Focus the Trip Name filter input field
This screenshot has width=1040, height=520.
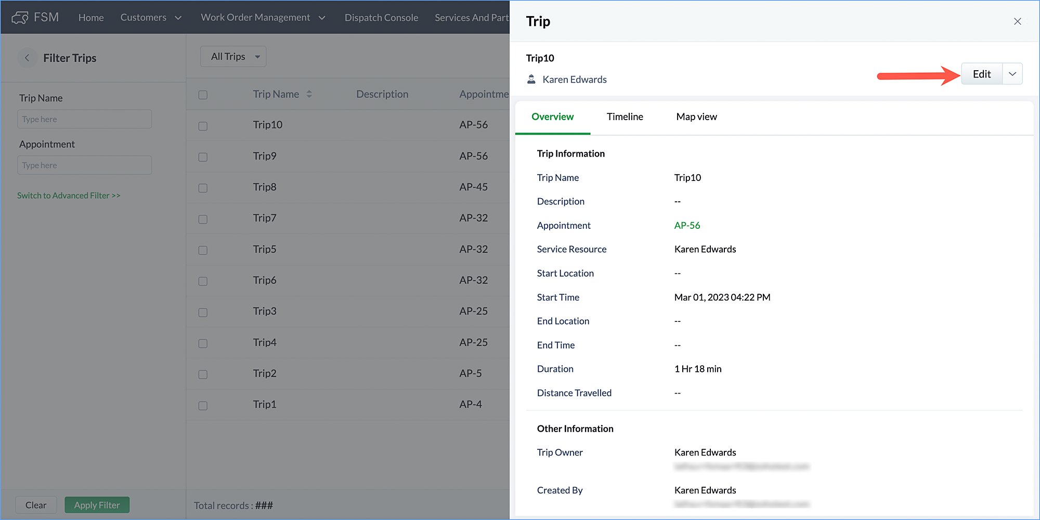tap(84, 119)
